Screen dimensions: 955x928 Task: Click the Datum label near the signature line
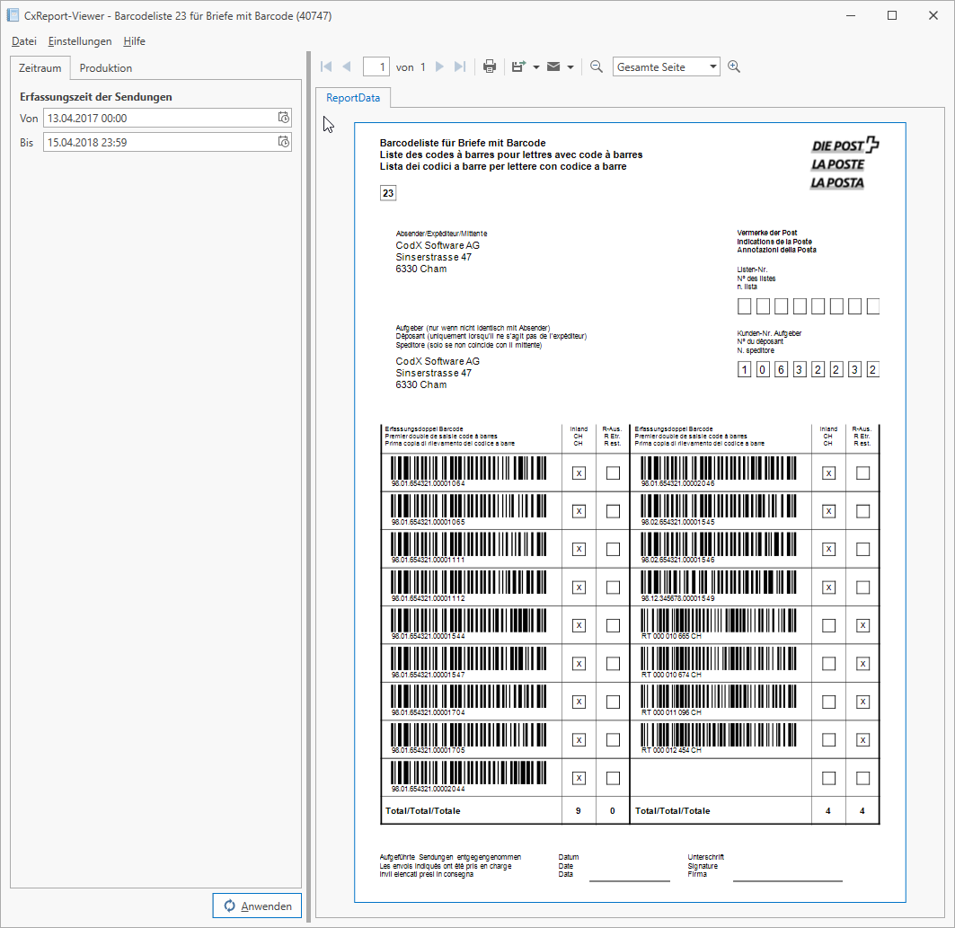click(569, 857)
